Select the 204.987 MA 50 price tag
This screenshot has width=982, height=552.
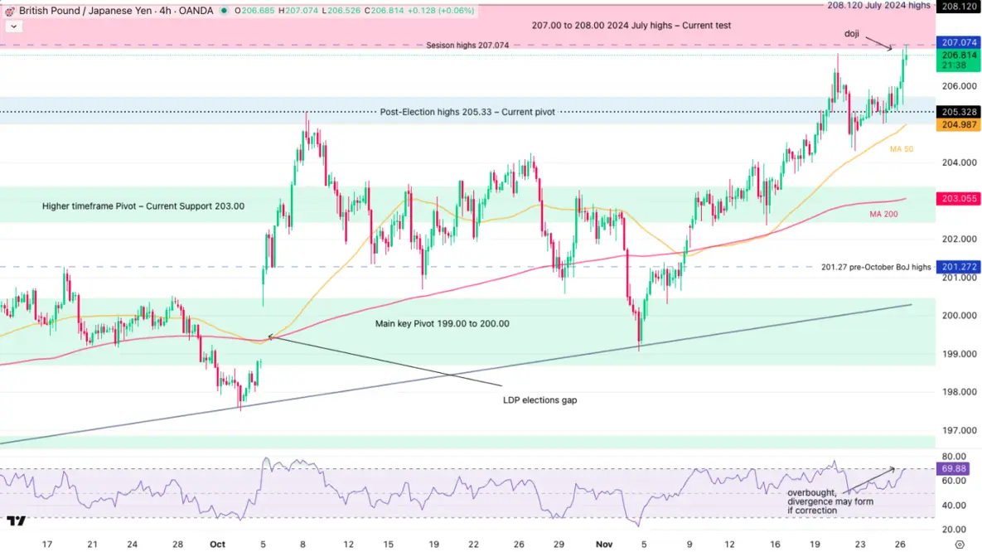[x=957, y=125]
